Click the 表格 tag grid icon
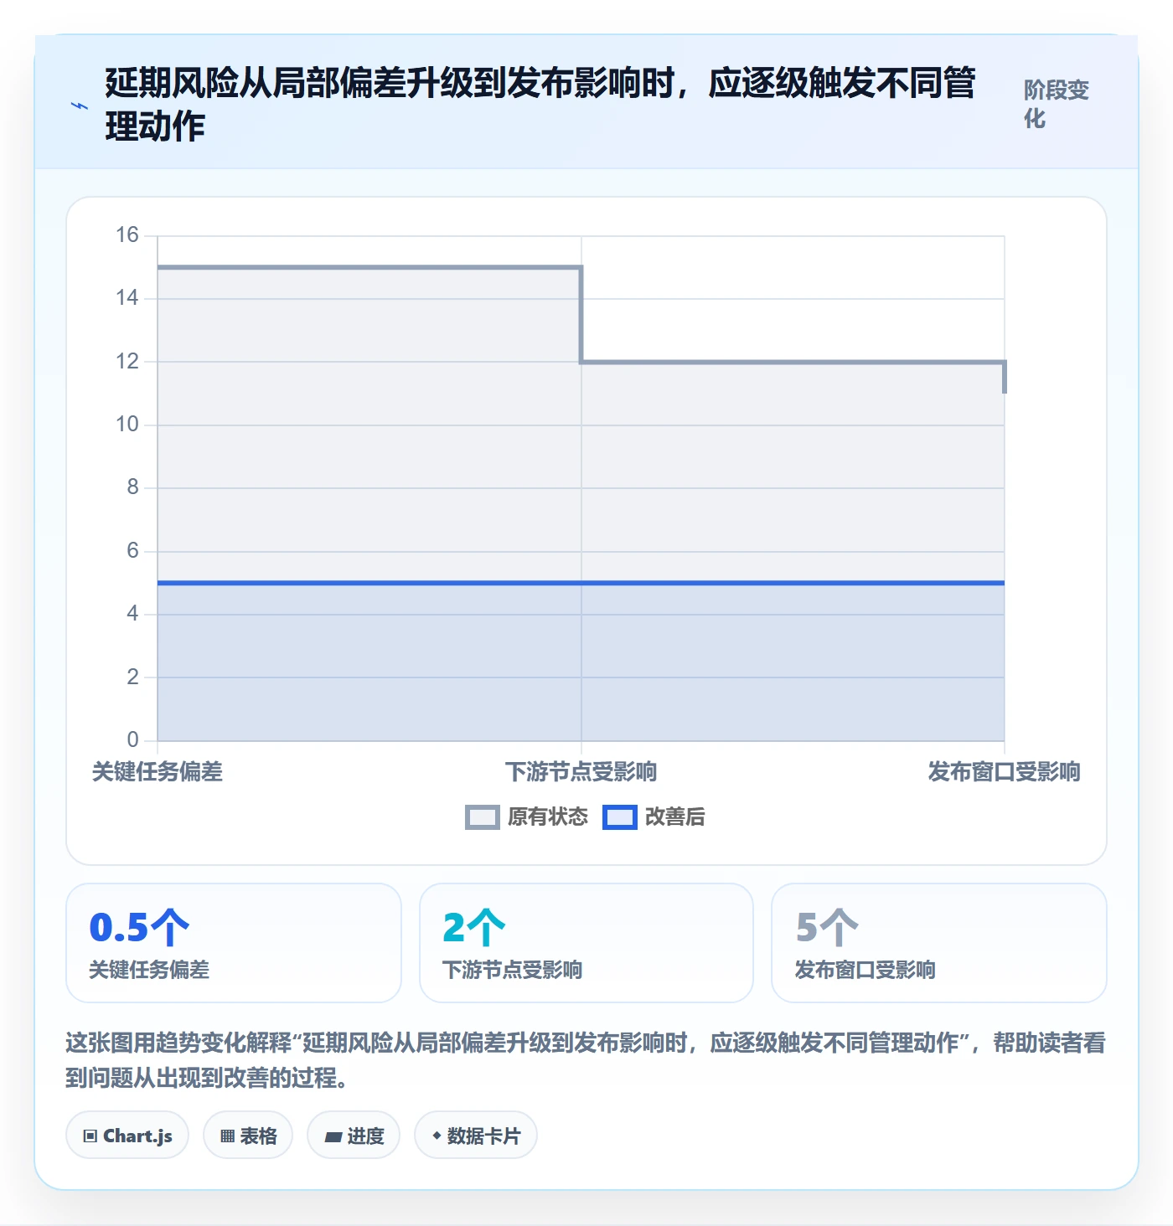The height and width of the screenshot is (1226, 1173). click(x=227, y=1136)
